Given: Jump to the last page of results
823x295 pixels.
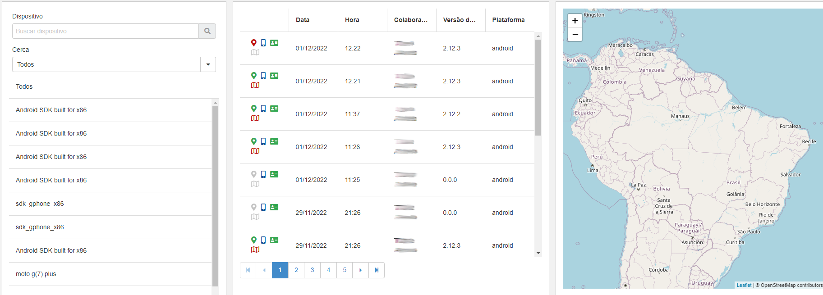Looking at the screenshot, I should coord(377,270).
